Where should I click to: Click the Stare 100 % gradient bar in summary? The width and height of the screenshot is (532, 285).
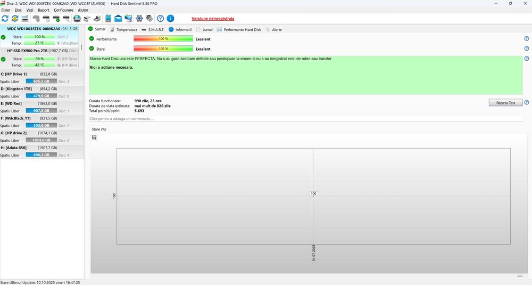coord(163,48)
